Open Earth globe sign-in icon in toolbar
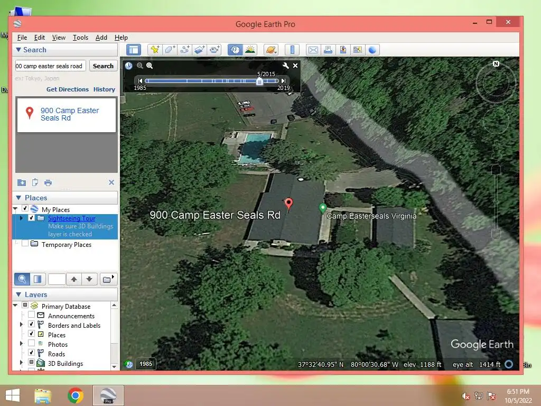The height and width of the screenshot is (406, 541). [372, 50]
